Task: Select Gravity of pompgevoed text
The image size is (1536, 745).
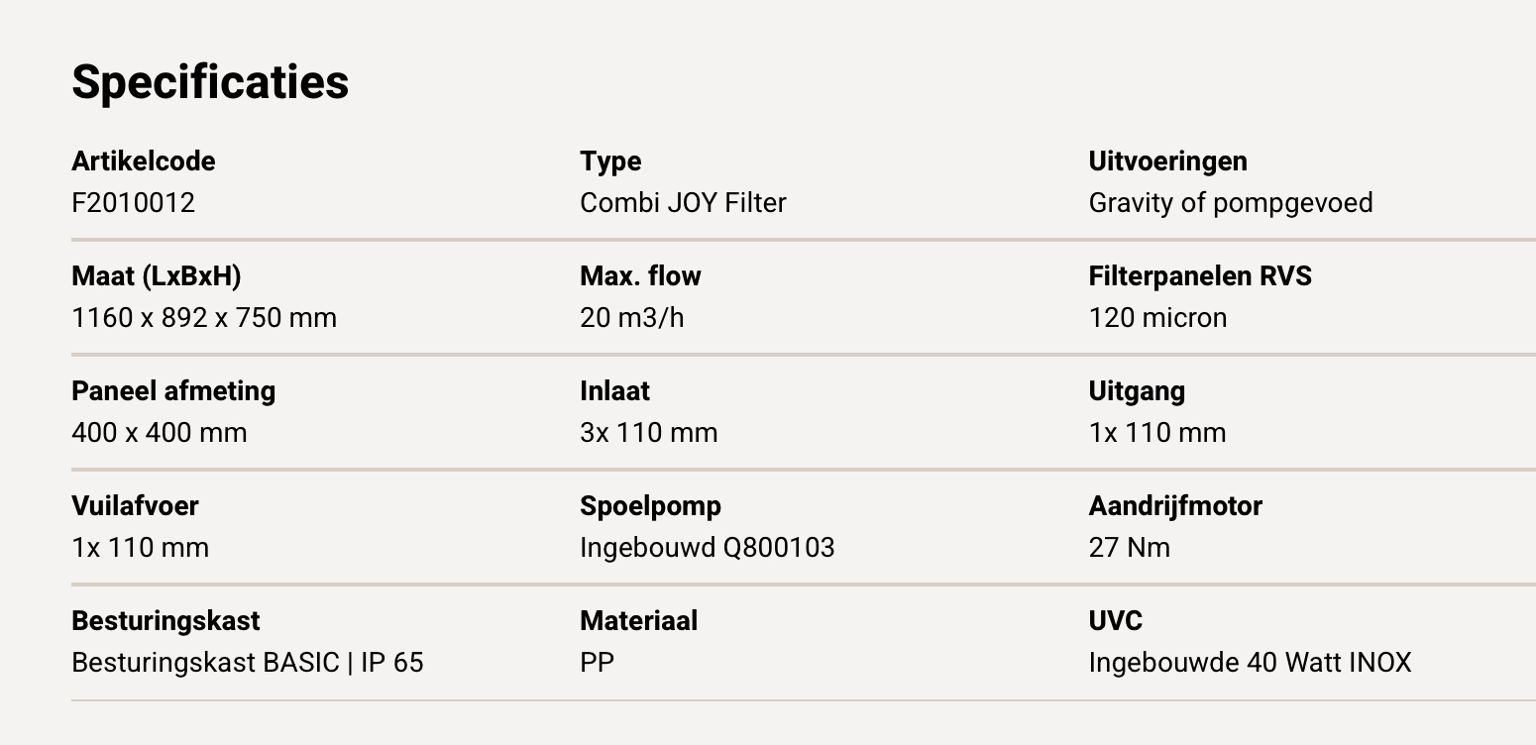Action: 1231,203
